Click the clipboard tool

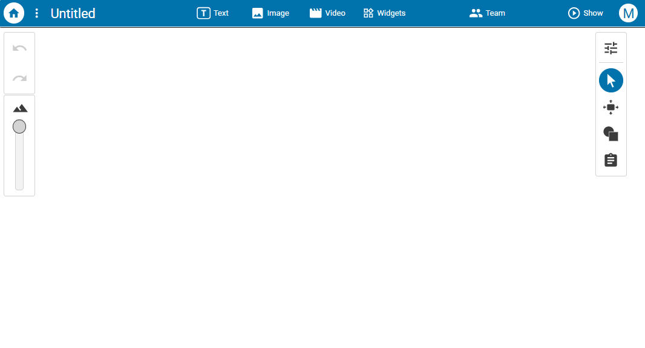(610, 159)
